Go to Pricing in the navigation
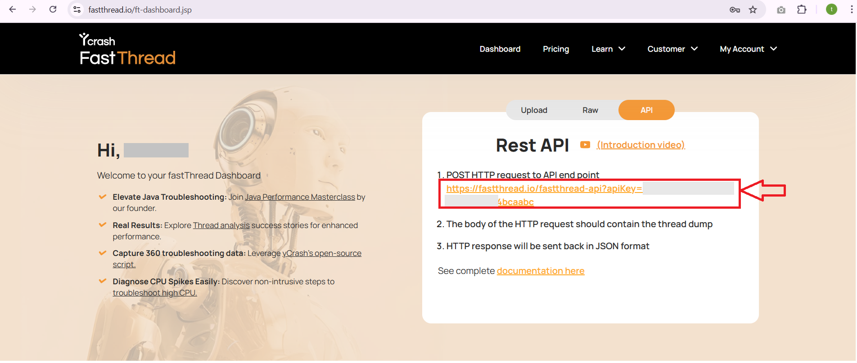This screenshot has width=857, height=363. (556, 49)
